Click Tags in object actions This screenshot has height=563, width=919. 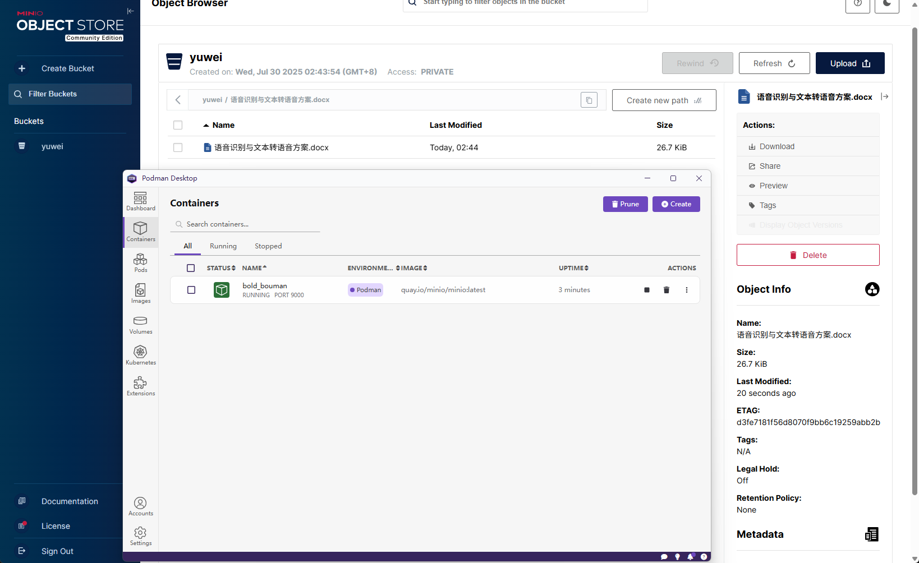[x=808, y=205]
